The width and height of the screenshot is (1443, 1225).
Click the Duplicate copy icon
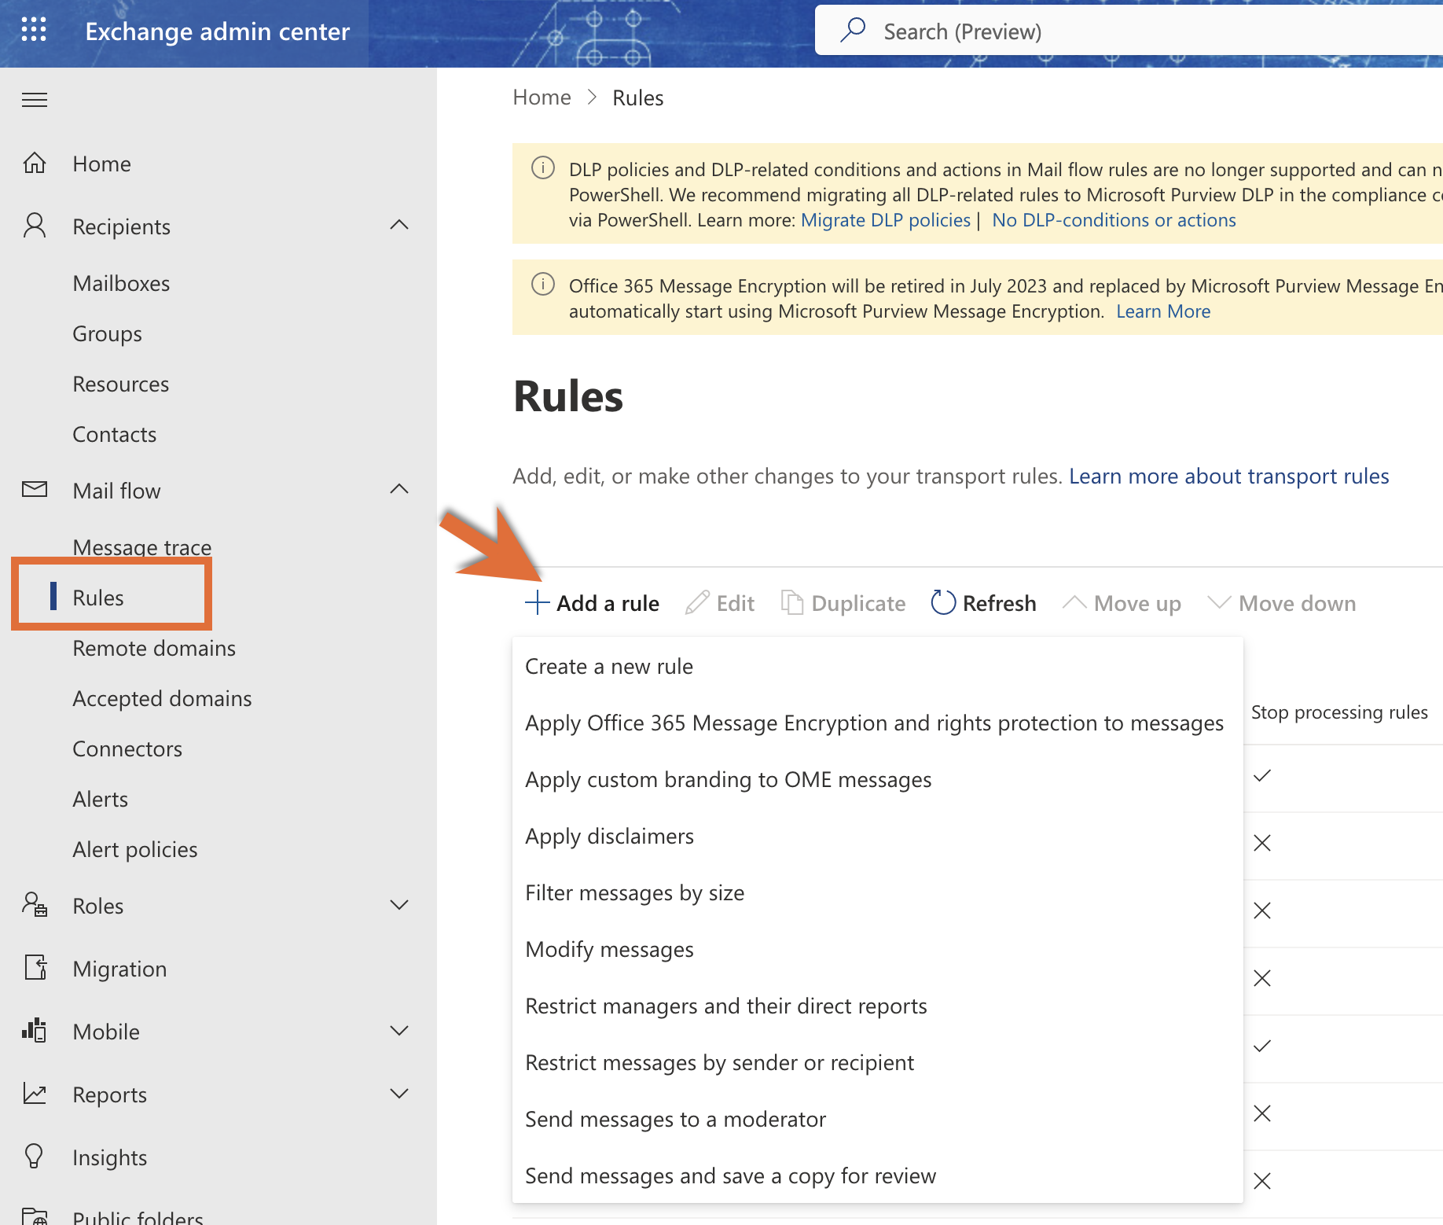792,601
